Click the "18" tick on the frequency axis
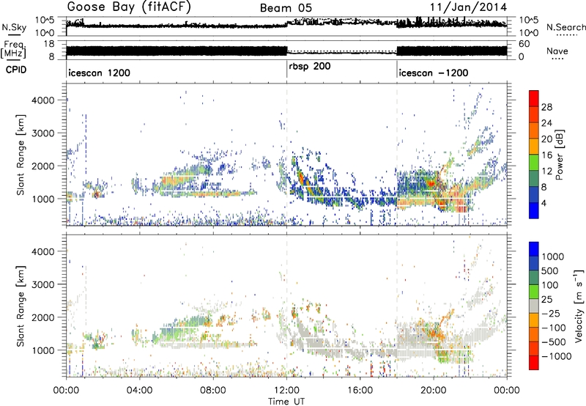 [x=49, y=44]
